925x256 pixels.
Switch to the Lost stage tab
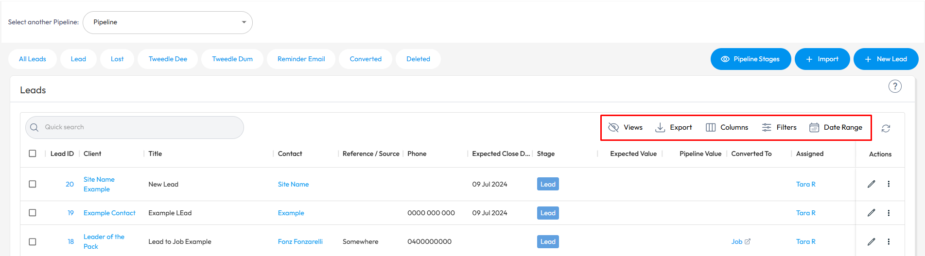click(x=117, y=59)
